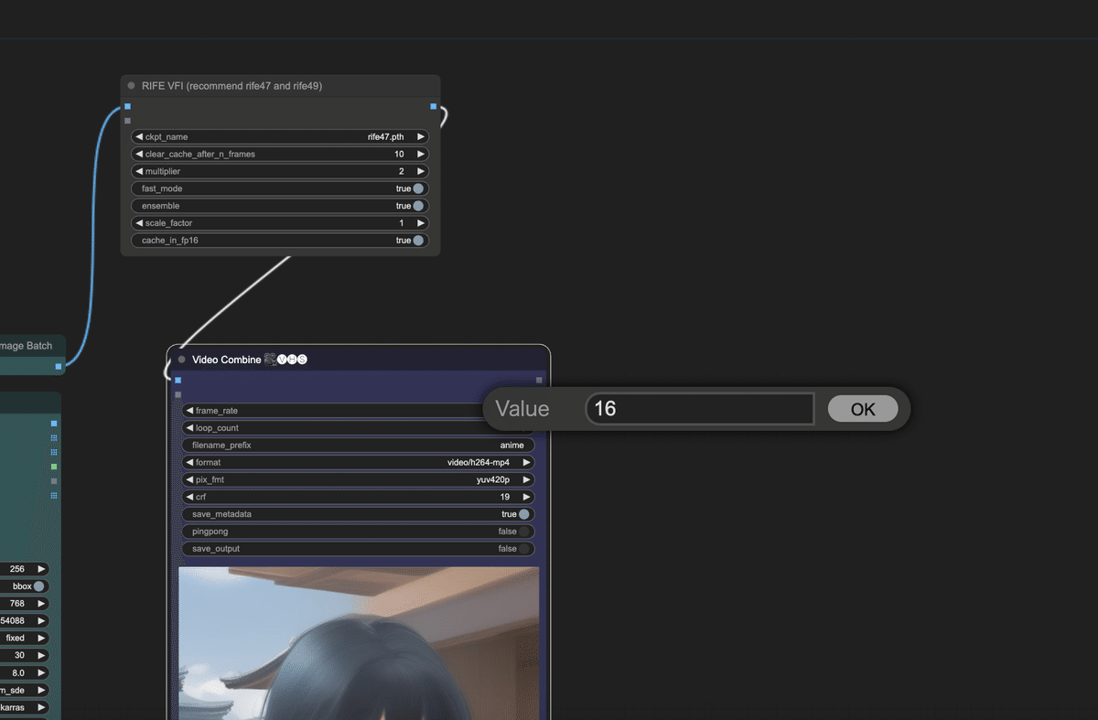Click the 'mage Batch' node title

tap(26, 346)
